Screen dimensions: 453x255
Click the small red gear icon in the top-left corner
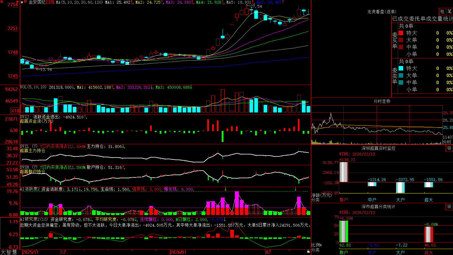point(1,1)
